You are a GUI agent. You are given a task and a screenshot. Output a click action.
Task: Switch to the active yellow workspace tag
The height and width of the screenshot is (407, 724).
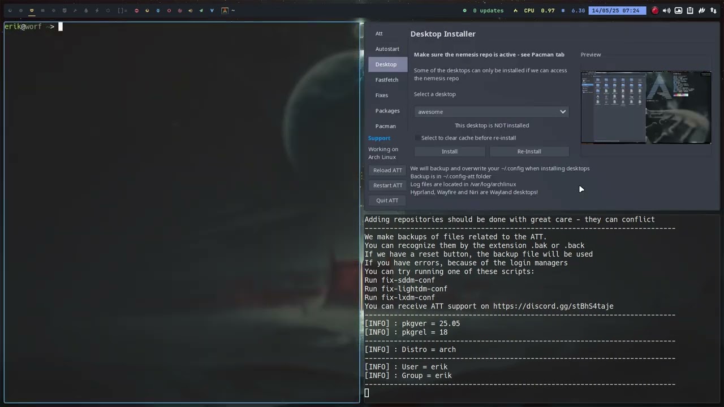pos(32,10)
